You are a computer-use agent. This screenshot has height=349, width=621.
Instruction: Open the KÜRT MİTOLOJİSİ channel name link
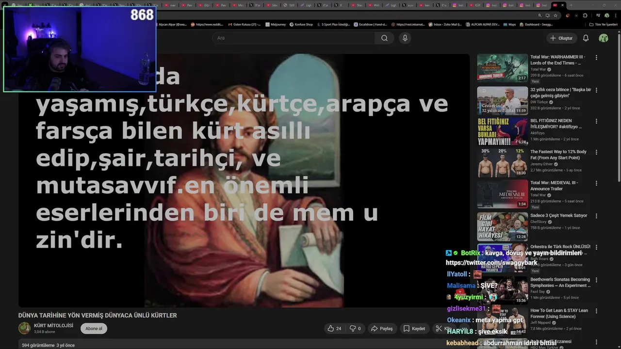(x=53, y=326)
